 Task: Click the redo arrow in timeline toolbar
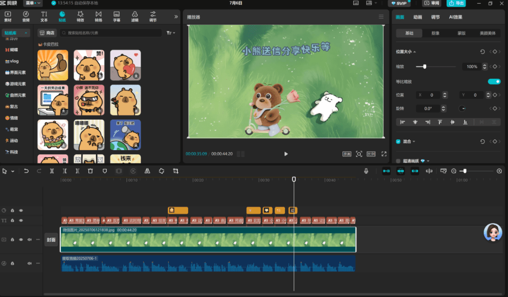click(x=39, y=171)
